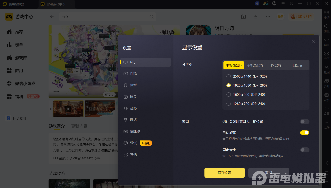Go back with the arrow beside search box

click(x=52, y=17)
